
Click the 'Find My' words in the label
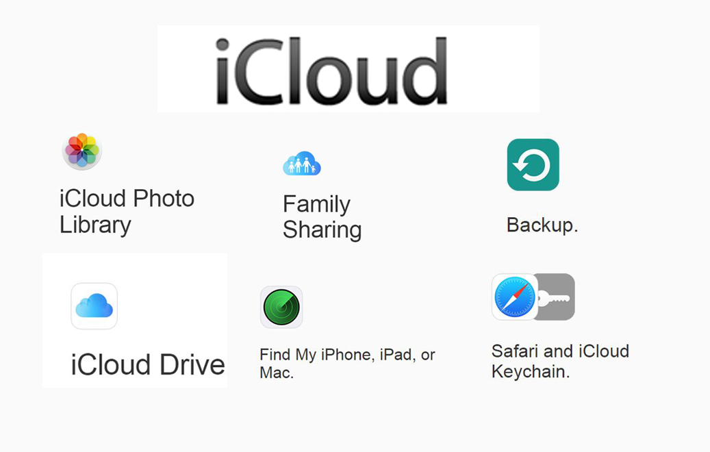(288, 355)
